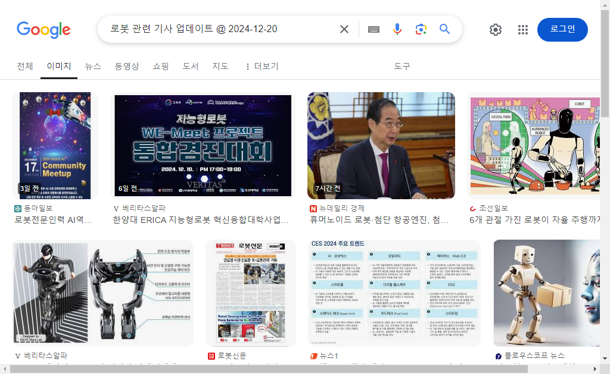Open the wearable exoskeleton robot image
This screenshot has height=374, width=610.
(x=102, y=293)
